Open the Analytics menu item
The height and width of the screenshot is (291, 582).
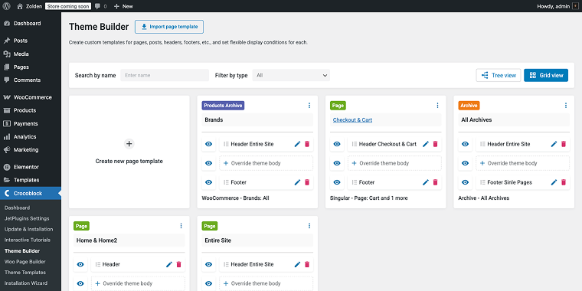(x=31, y=136)
